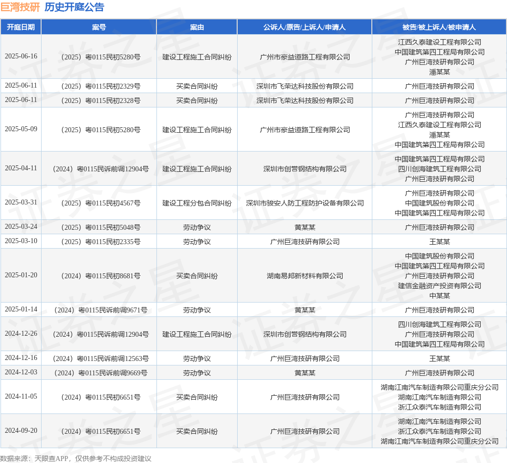This screenshot has height=463, width=507.
Task: Click defendant 建信金融资产投资有限公司
Action: [x=440, y=286]
